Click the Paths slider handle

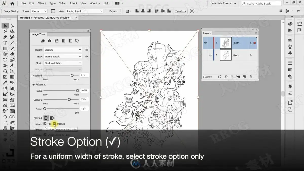coord(77,91)
